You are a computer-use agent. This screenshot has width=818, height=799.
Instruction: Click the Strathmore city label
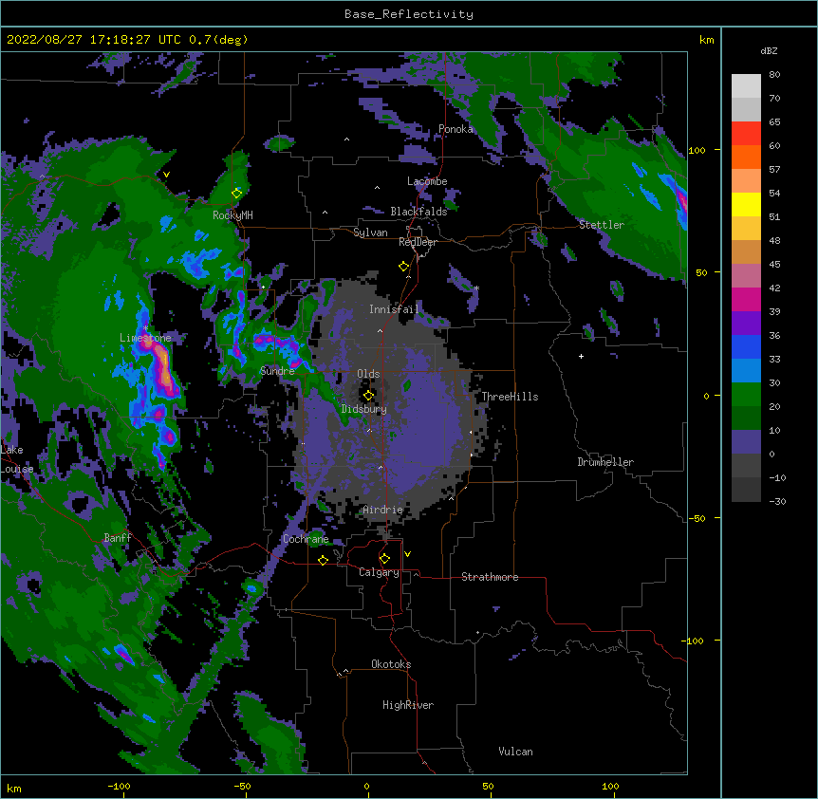point(490,577)
